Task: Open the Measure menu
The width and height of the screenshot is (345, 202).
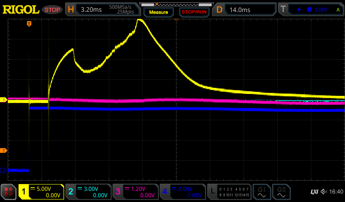Action: 158,12
